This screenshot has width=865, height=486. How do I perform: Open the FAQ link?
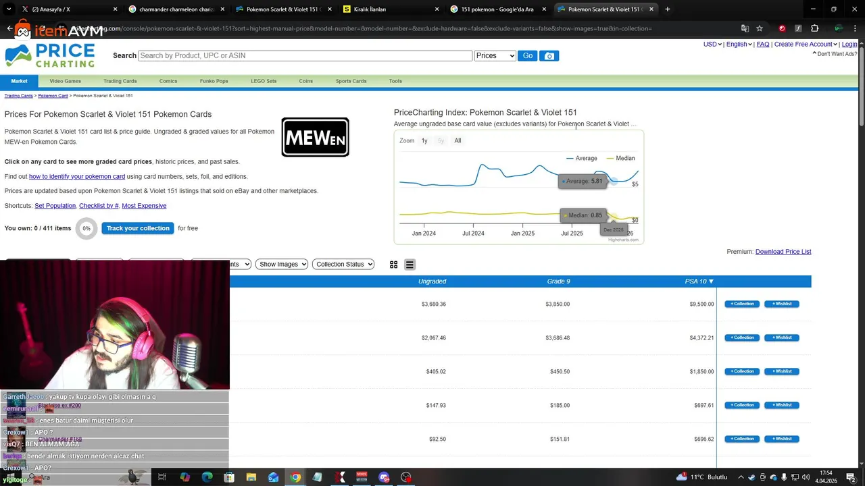763,45
